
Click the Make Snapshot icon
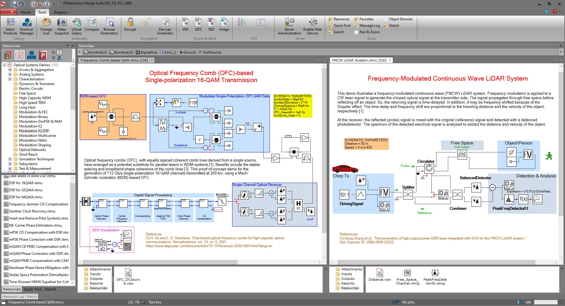pyautogui.click(x=62, y=26)
